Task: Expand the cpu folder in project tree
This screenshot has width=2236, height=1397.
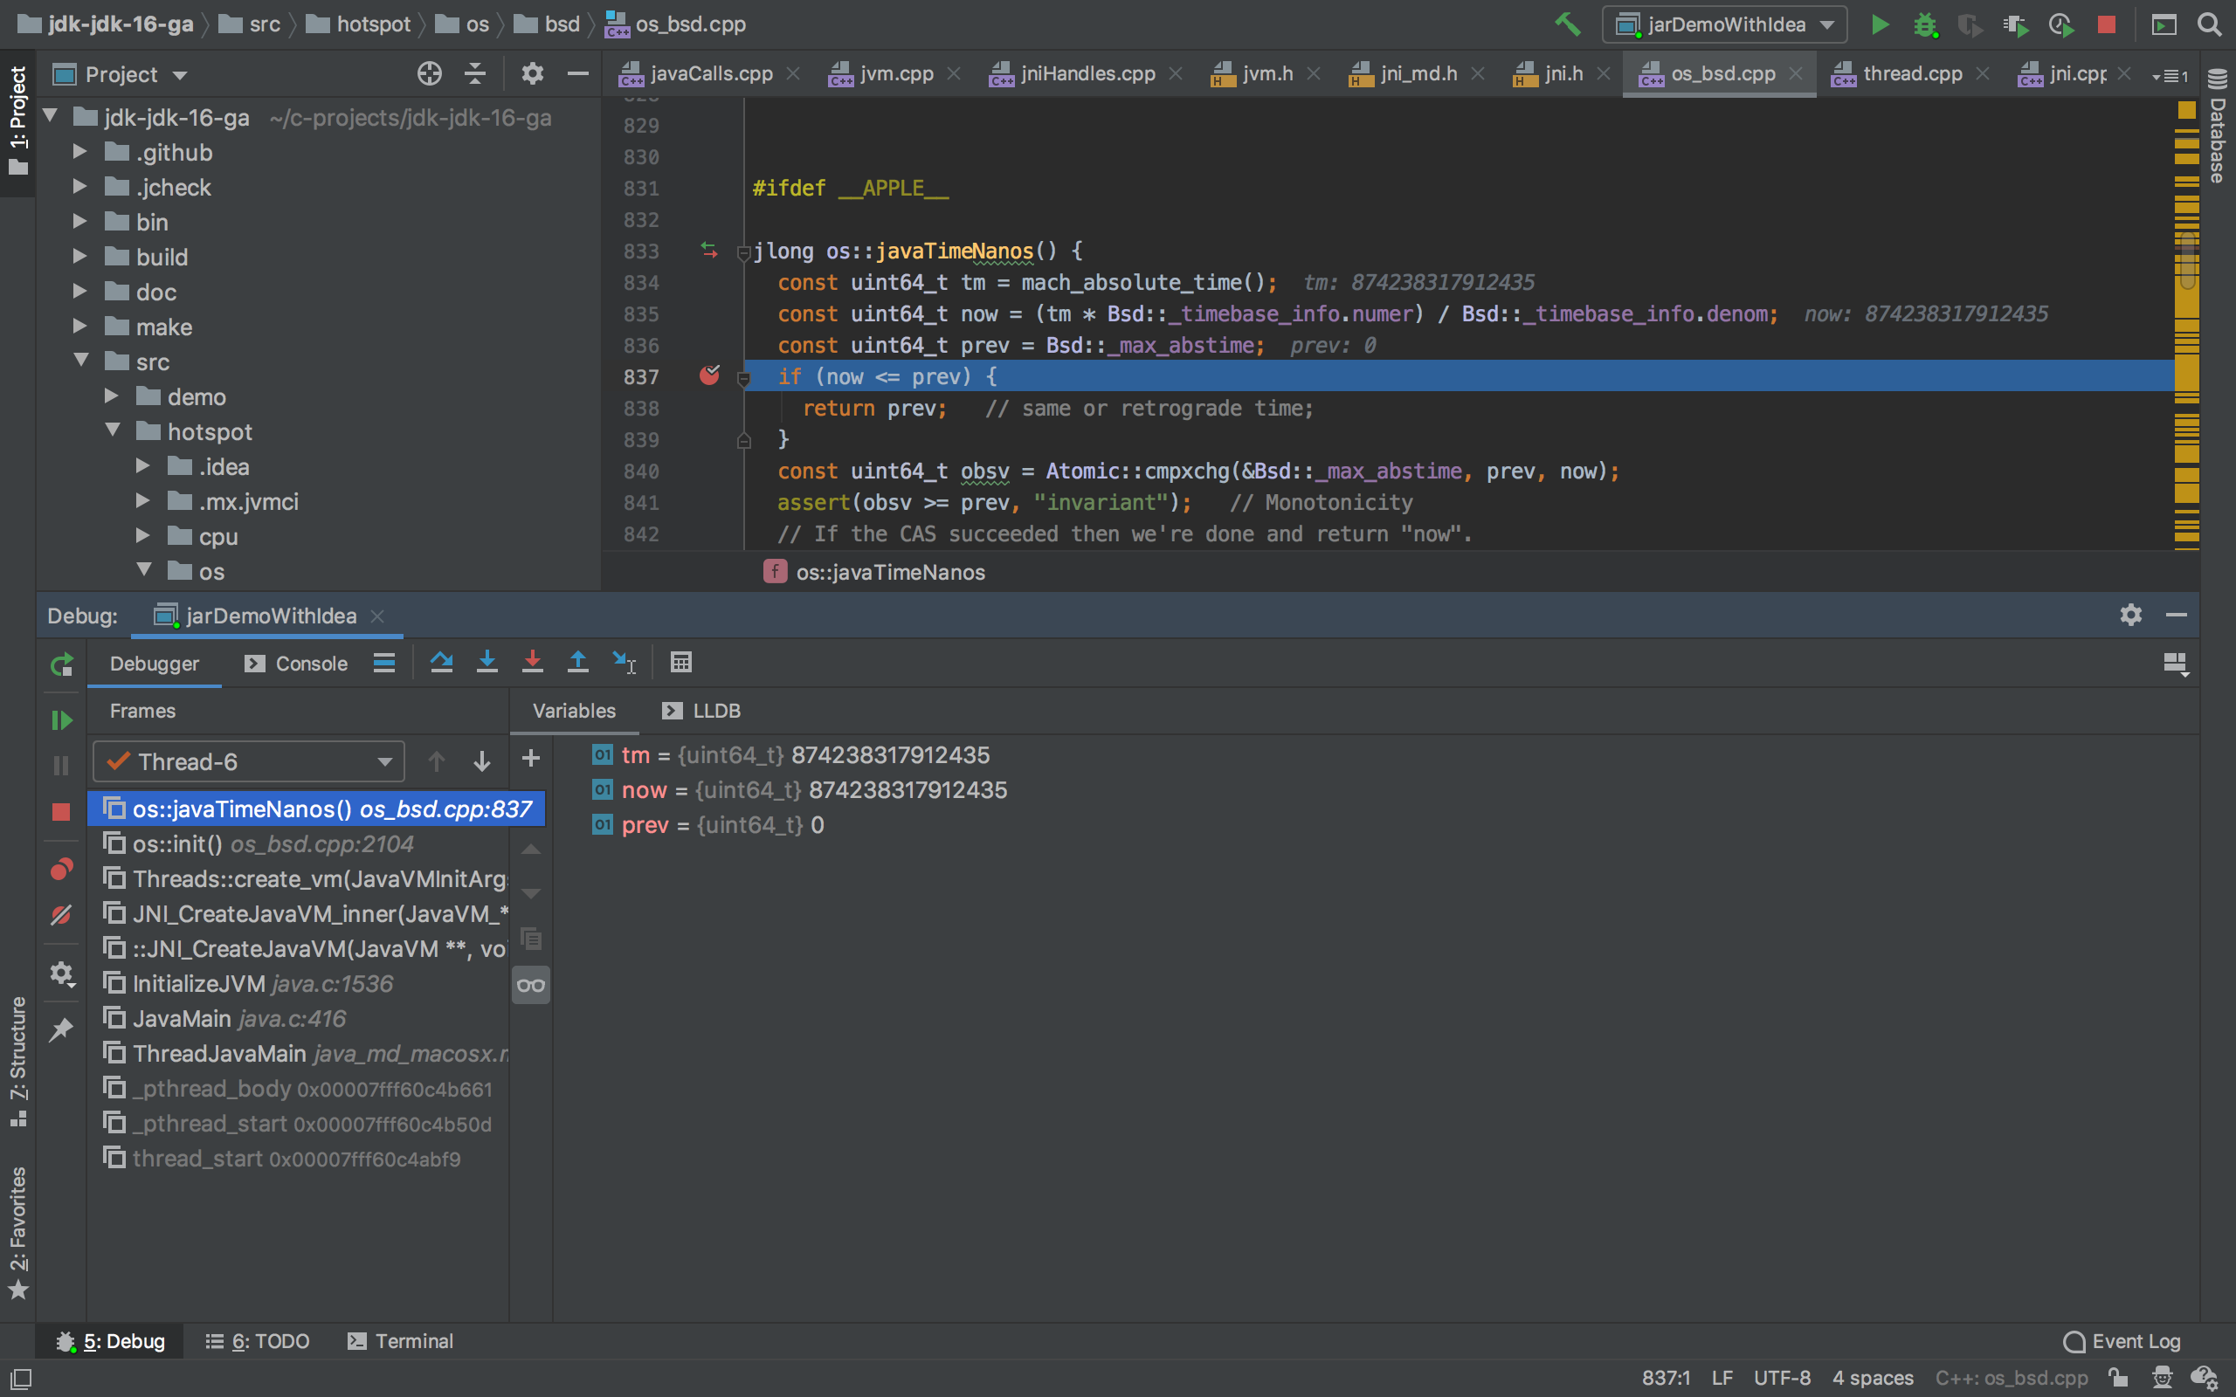Action: tap(142, 536)
